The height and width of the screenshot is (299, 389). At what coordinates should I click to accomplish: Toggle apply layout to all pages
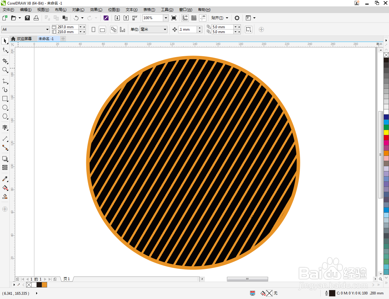(x=114, y=29)
